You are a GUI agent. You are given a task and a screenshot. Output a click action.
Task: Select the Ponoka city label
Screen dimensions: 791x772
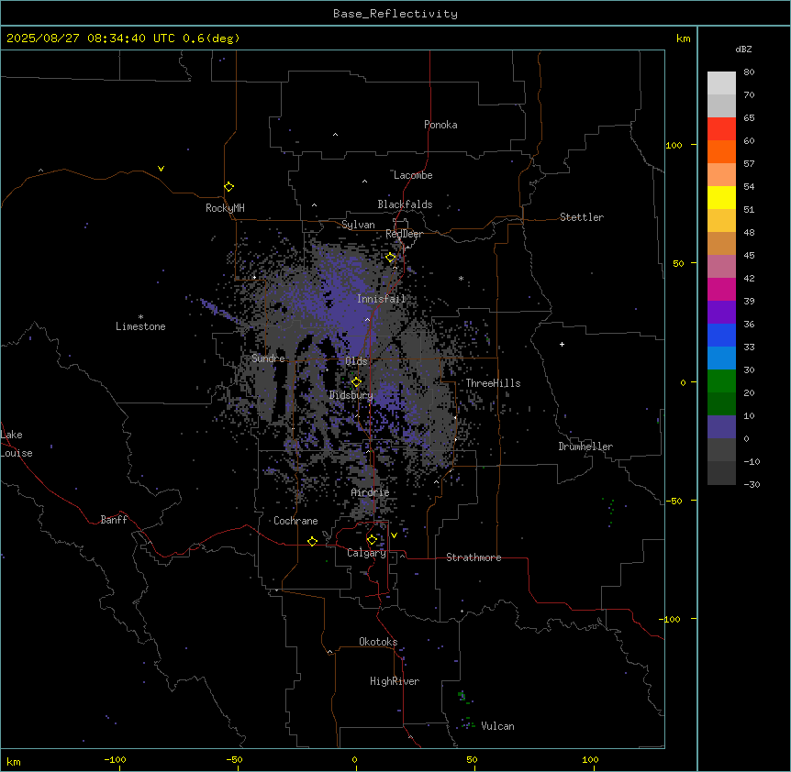pos(440,125)
